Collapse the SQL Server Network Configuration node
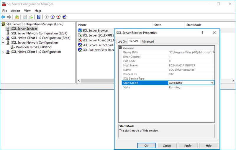This screenshot has width=236, height=150. pos(3,43)
